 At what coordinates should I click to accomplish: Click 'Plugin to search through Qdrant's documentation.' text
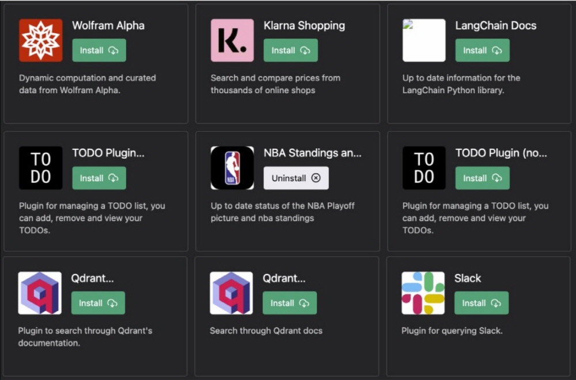(85, 337)
